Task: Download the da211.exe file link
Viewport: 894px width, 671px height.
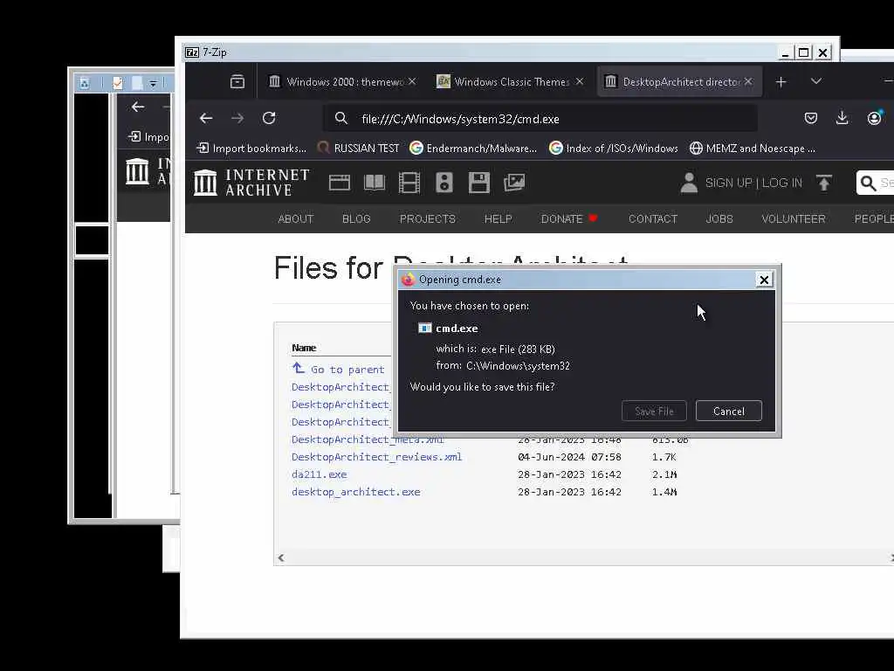Action: (x=320, y=474)
